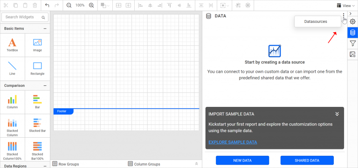This screenshot has height=168, width=358.
Task: Select the Rectangle widget
Action: click(x=37, y=69)
